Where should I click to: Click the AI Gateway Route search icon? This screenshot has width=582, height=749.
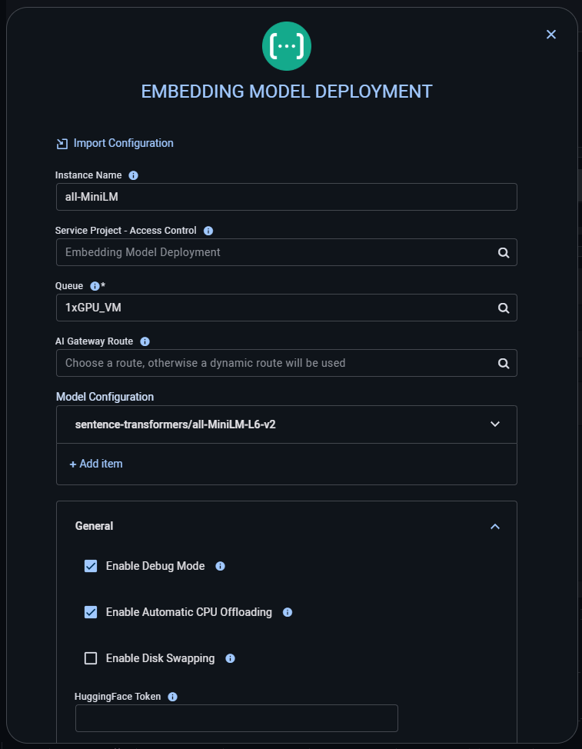[503, 363]
